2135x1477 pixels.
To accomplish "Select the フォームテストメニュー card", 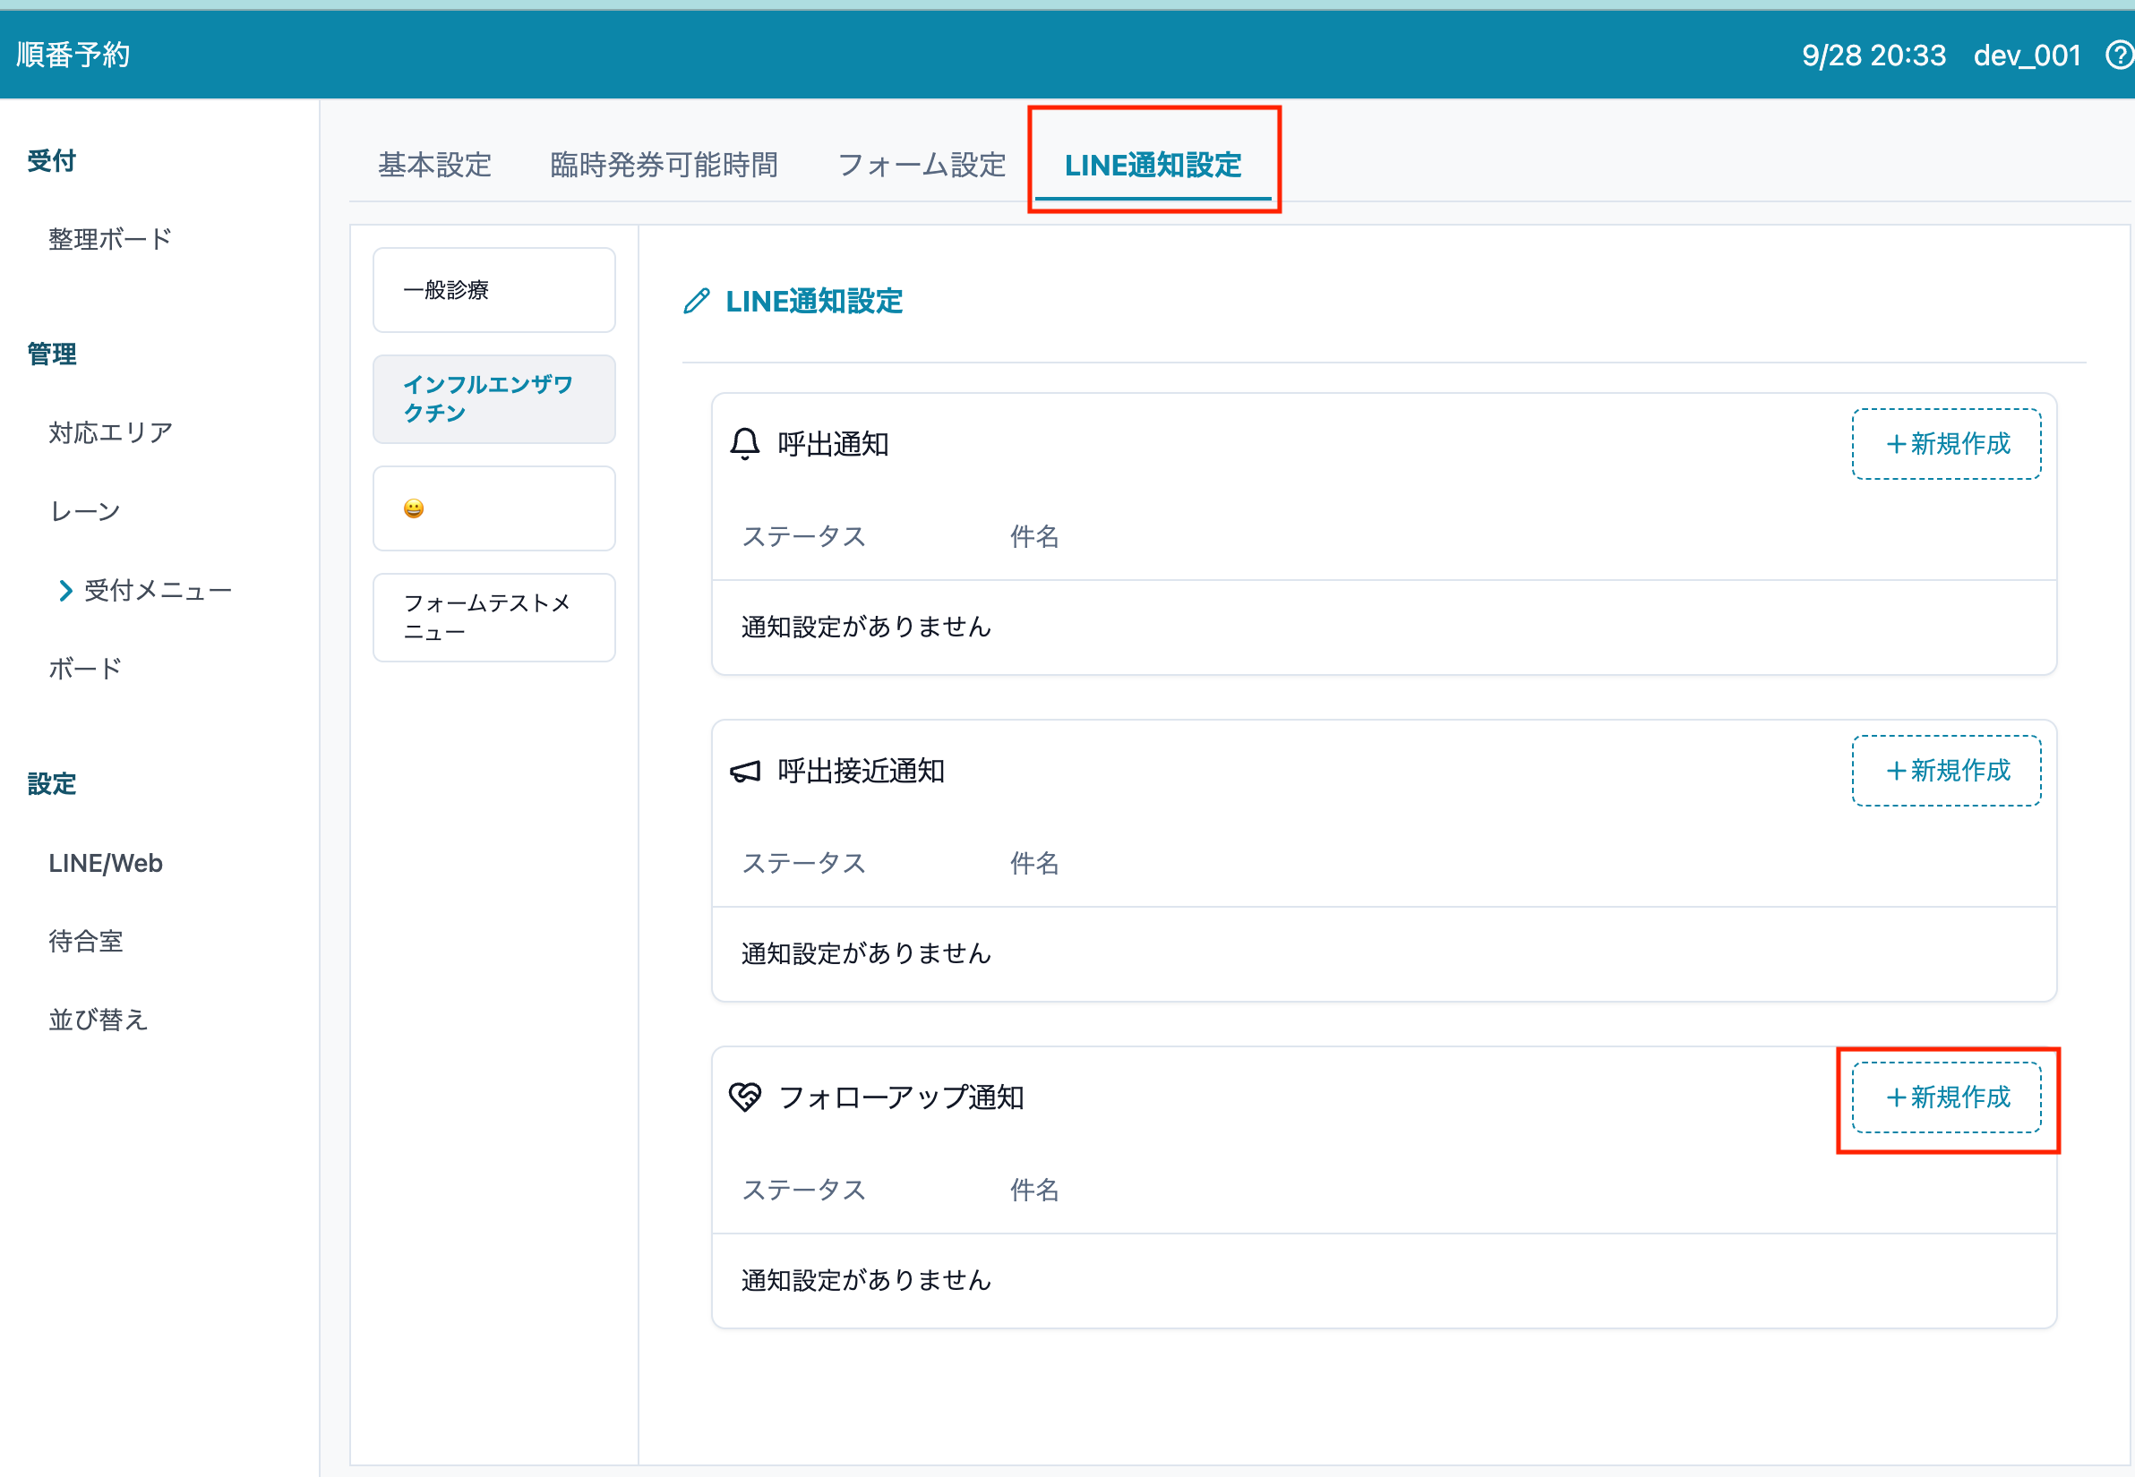I will point(493,618).
